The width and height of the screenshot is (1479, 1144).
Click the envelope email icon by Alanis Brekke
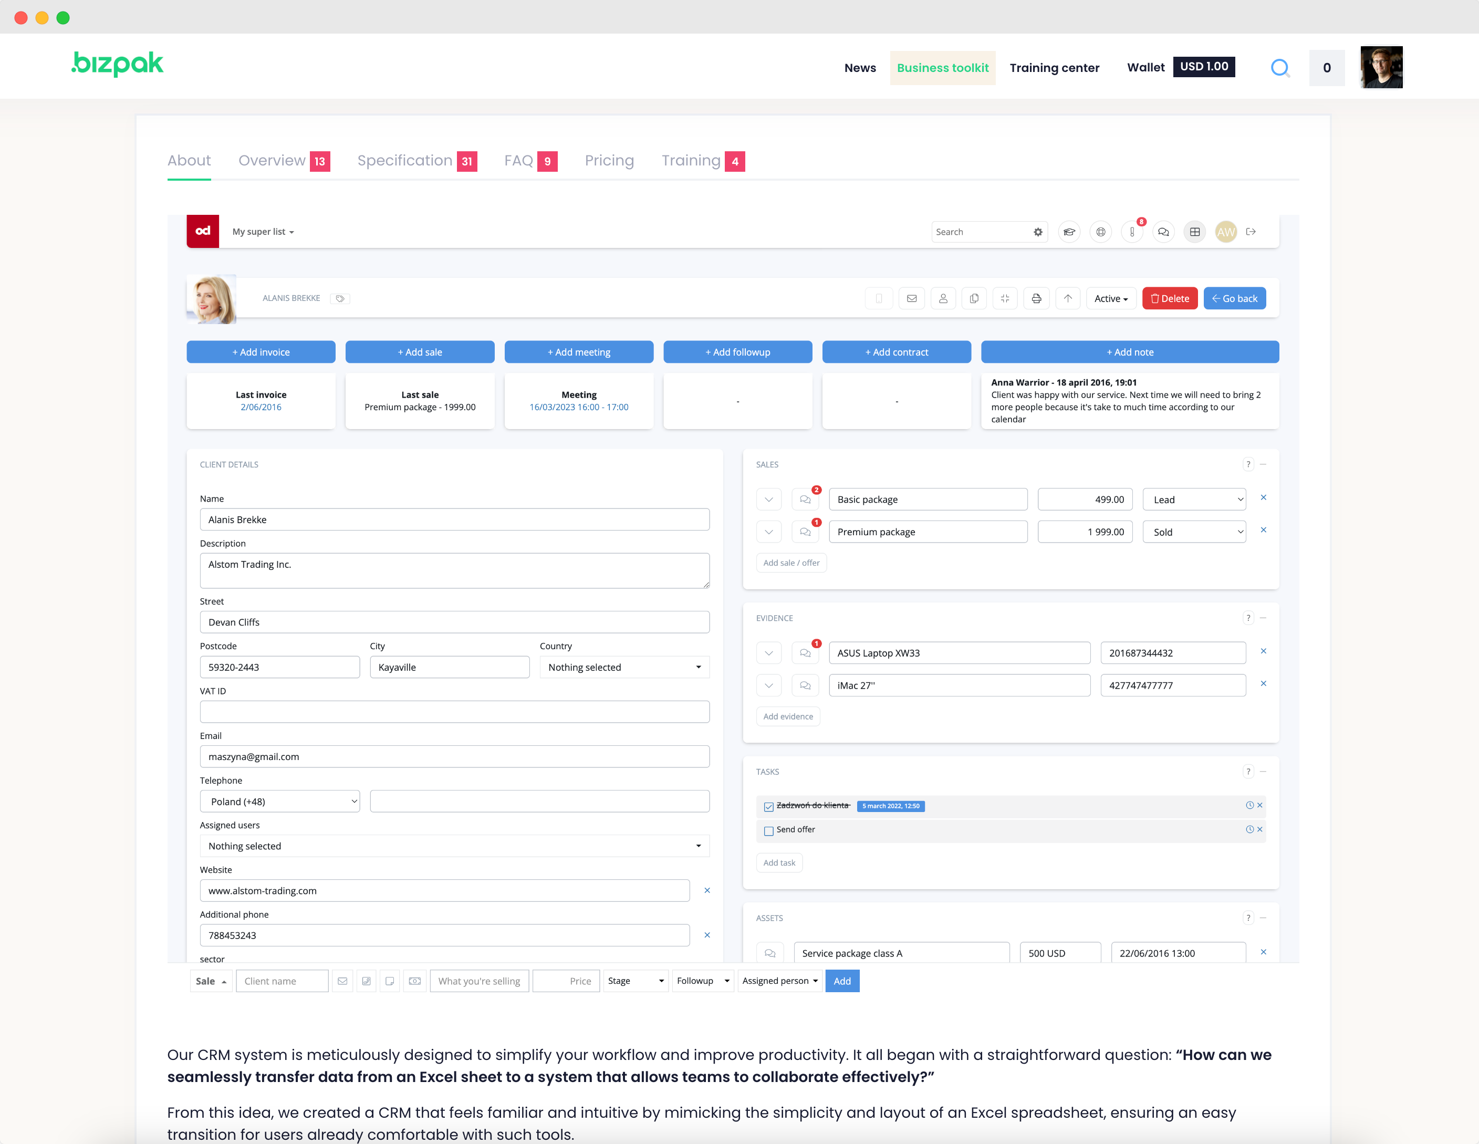pos(912,299)
